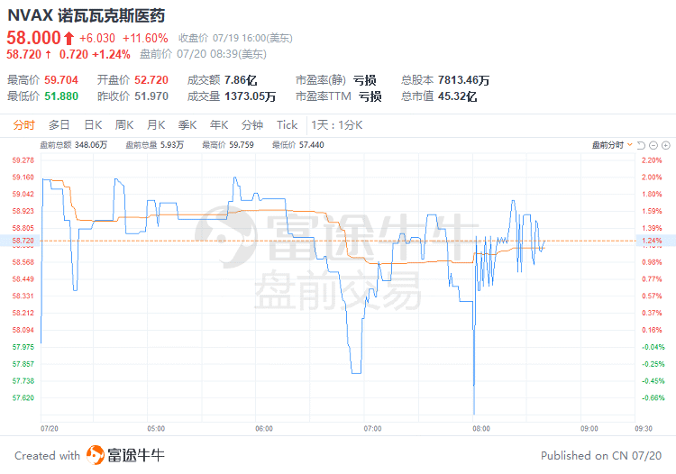
Task: Click the 05:00 time axis label
Action: point(156,428)
